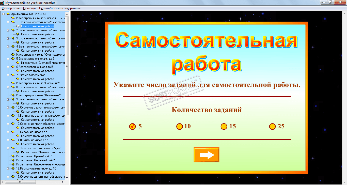Viewport: 347px width, 185px height.
Task: Select 'Самостоятельная работа' text under chapter 16
Action: click(38, 173)
